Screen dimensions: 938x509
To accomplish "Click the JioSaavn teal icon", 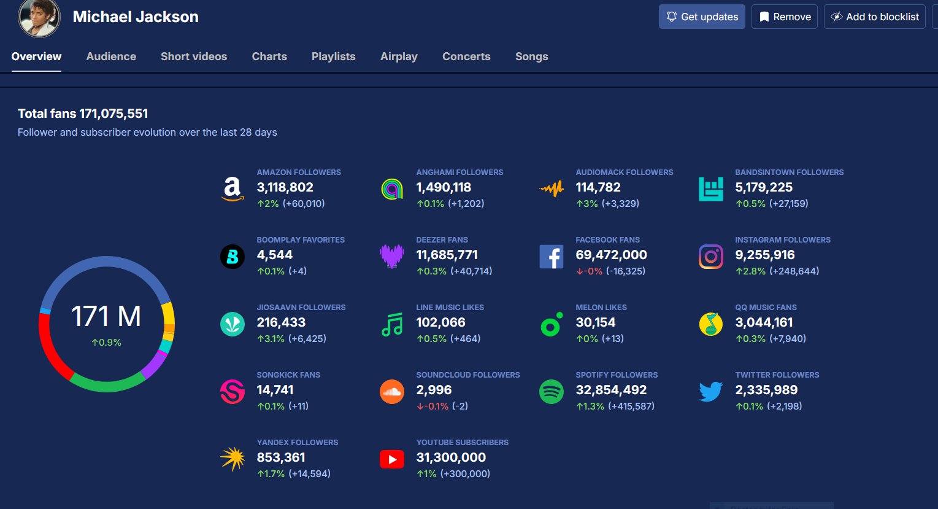I will click(x=233, y=324).
